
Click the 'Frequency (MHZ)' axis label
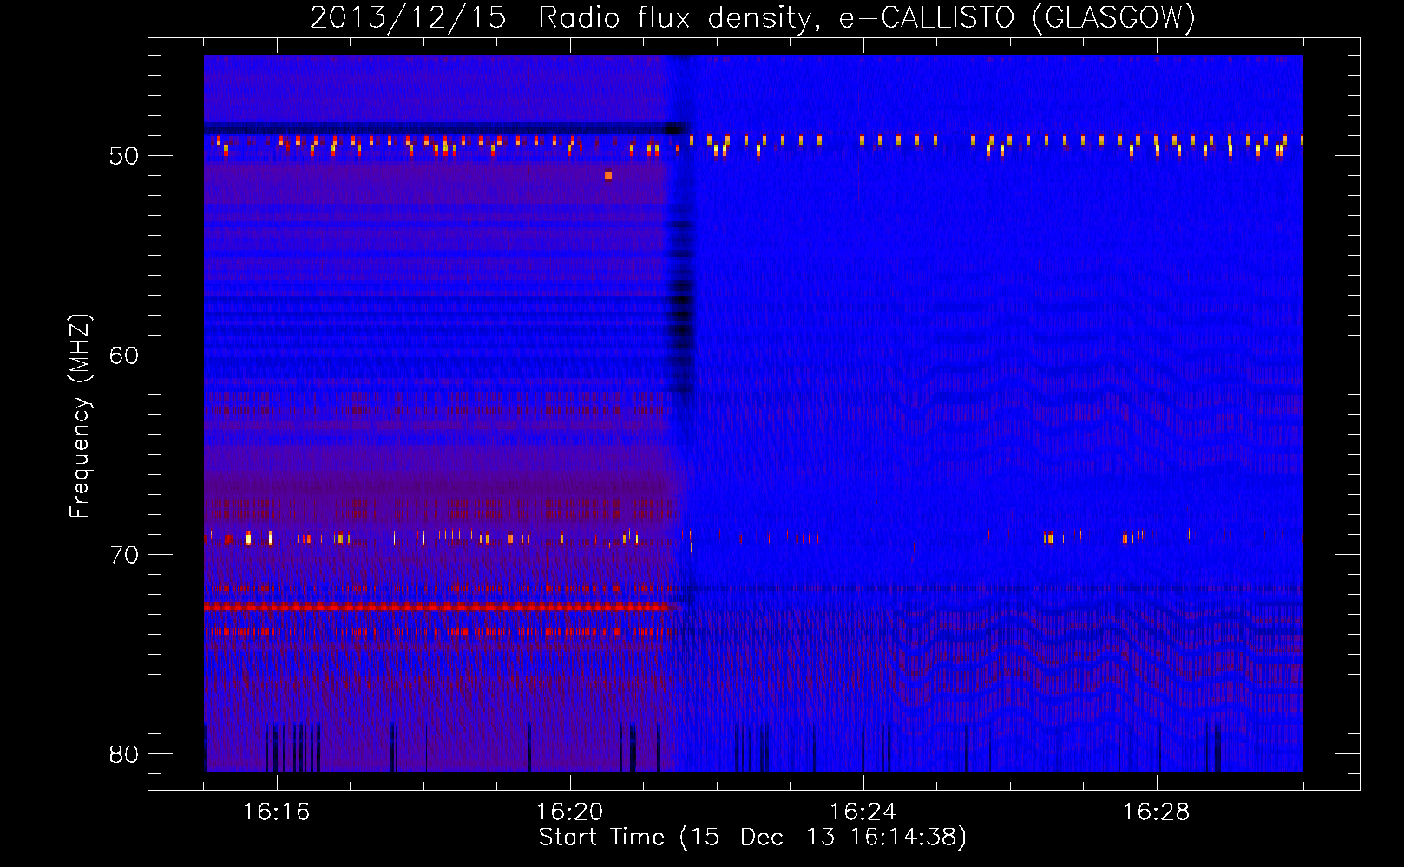click(80, 415)
